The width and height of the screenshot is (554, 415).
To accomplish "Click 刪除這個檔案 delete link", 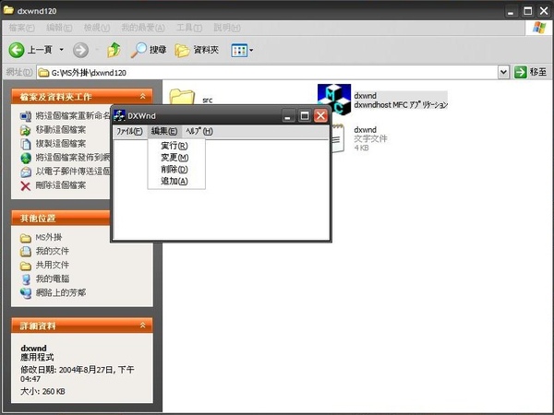I will (x=60, y=185).
